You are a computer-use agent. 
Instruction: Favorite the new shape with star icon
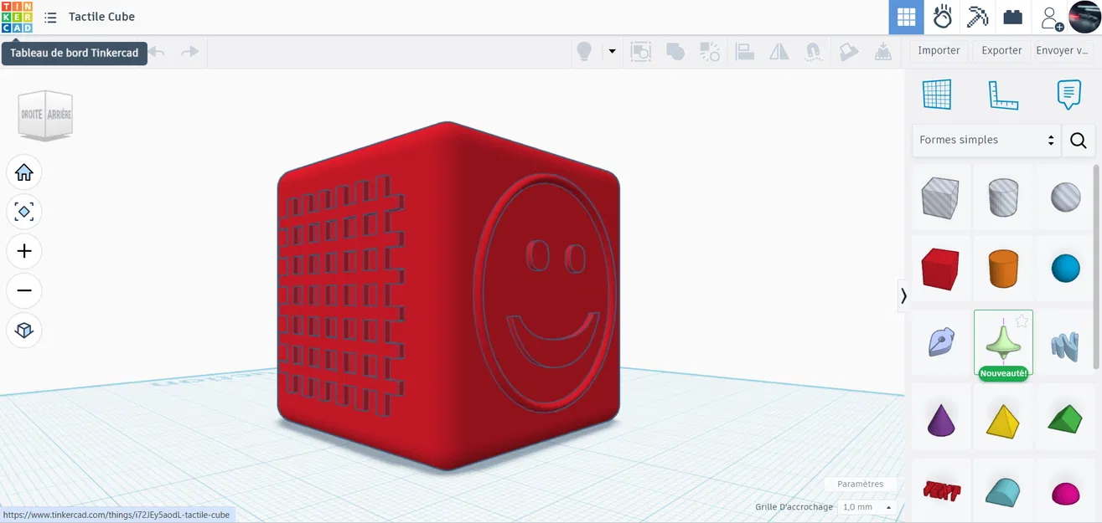1022,321
